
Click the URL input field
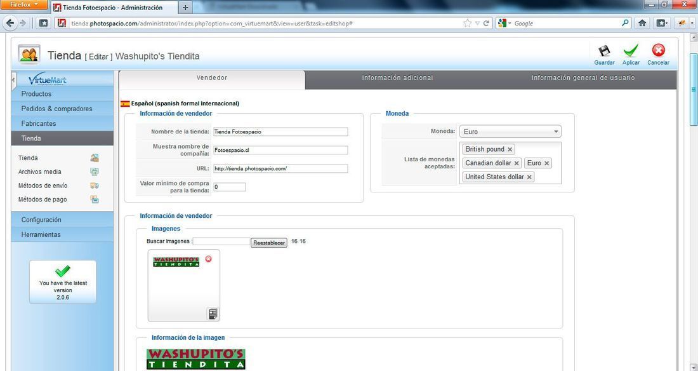[280, 168]
